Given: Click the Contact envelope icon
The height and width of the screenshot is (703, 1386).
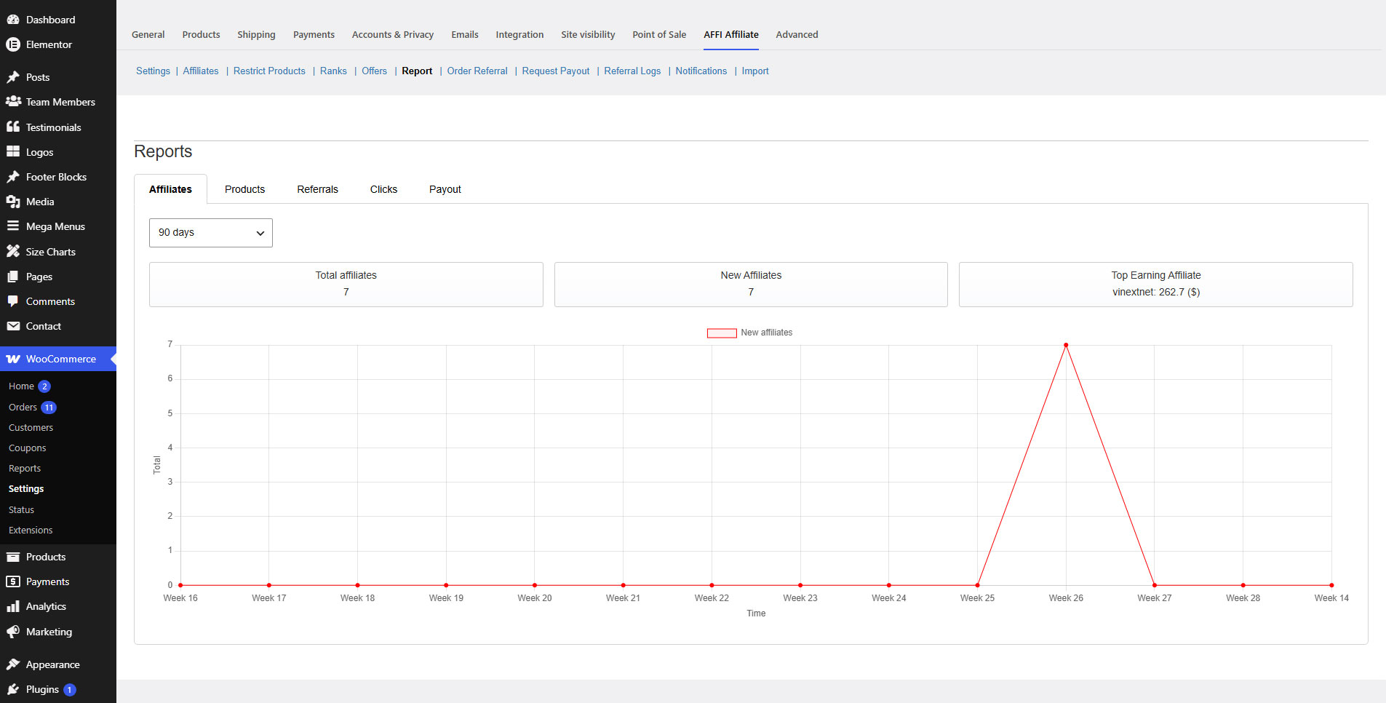Looking at the screenshot, I should [13, 326].
